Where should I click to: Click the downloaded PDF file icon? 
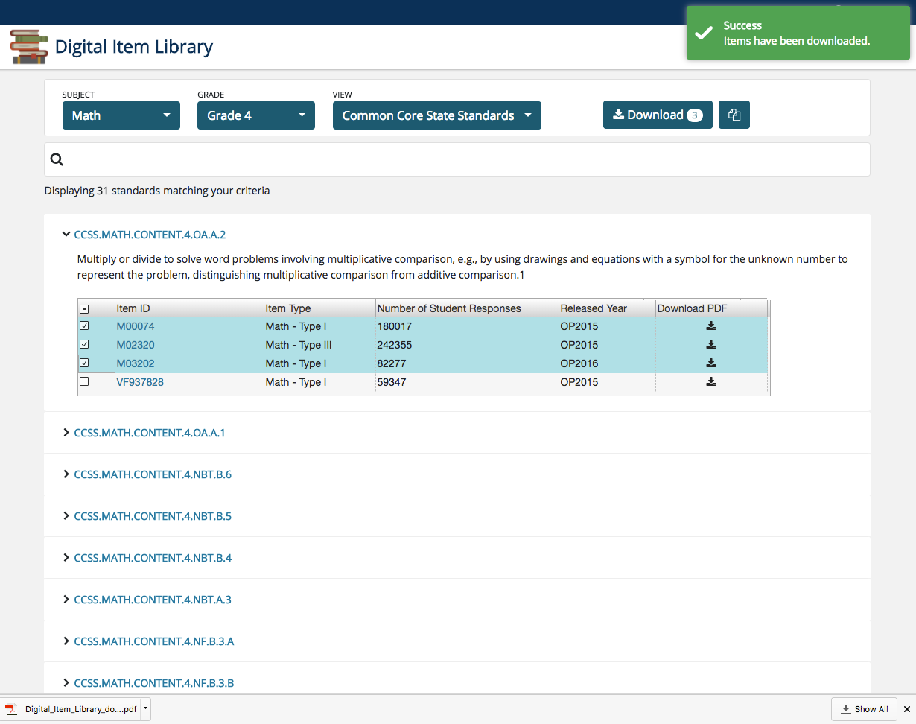click(x=11, y=709)
